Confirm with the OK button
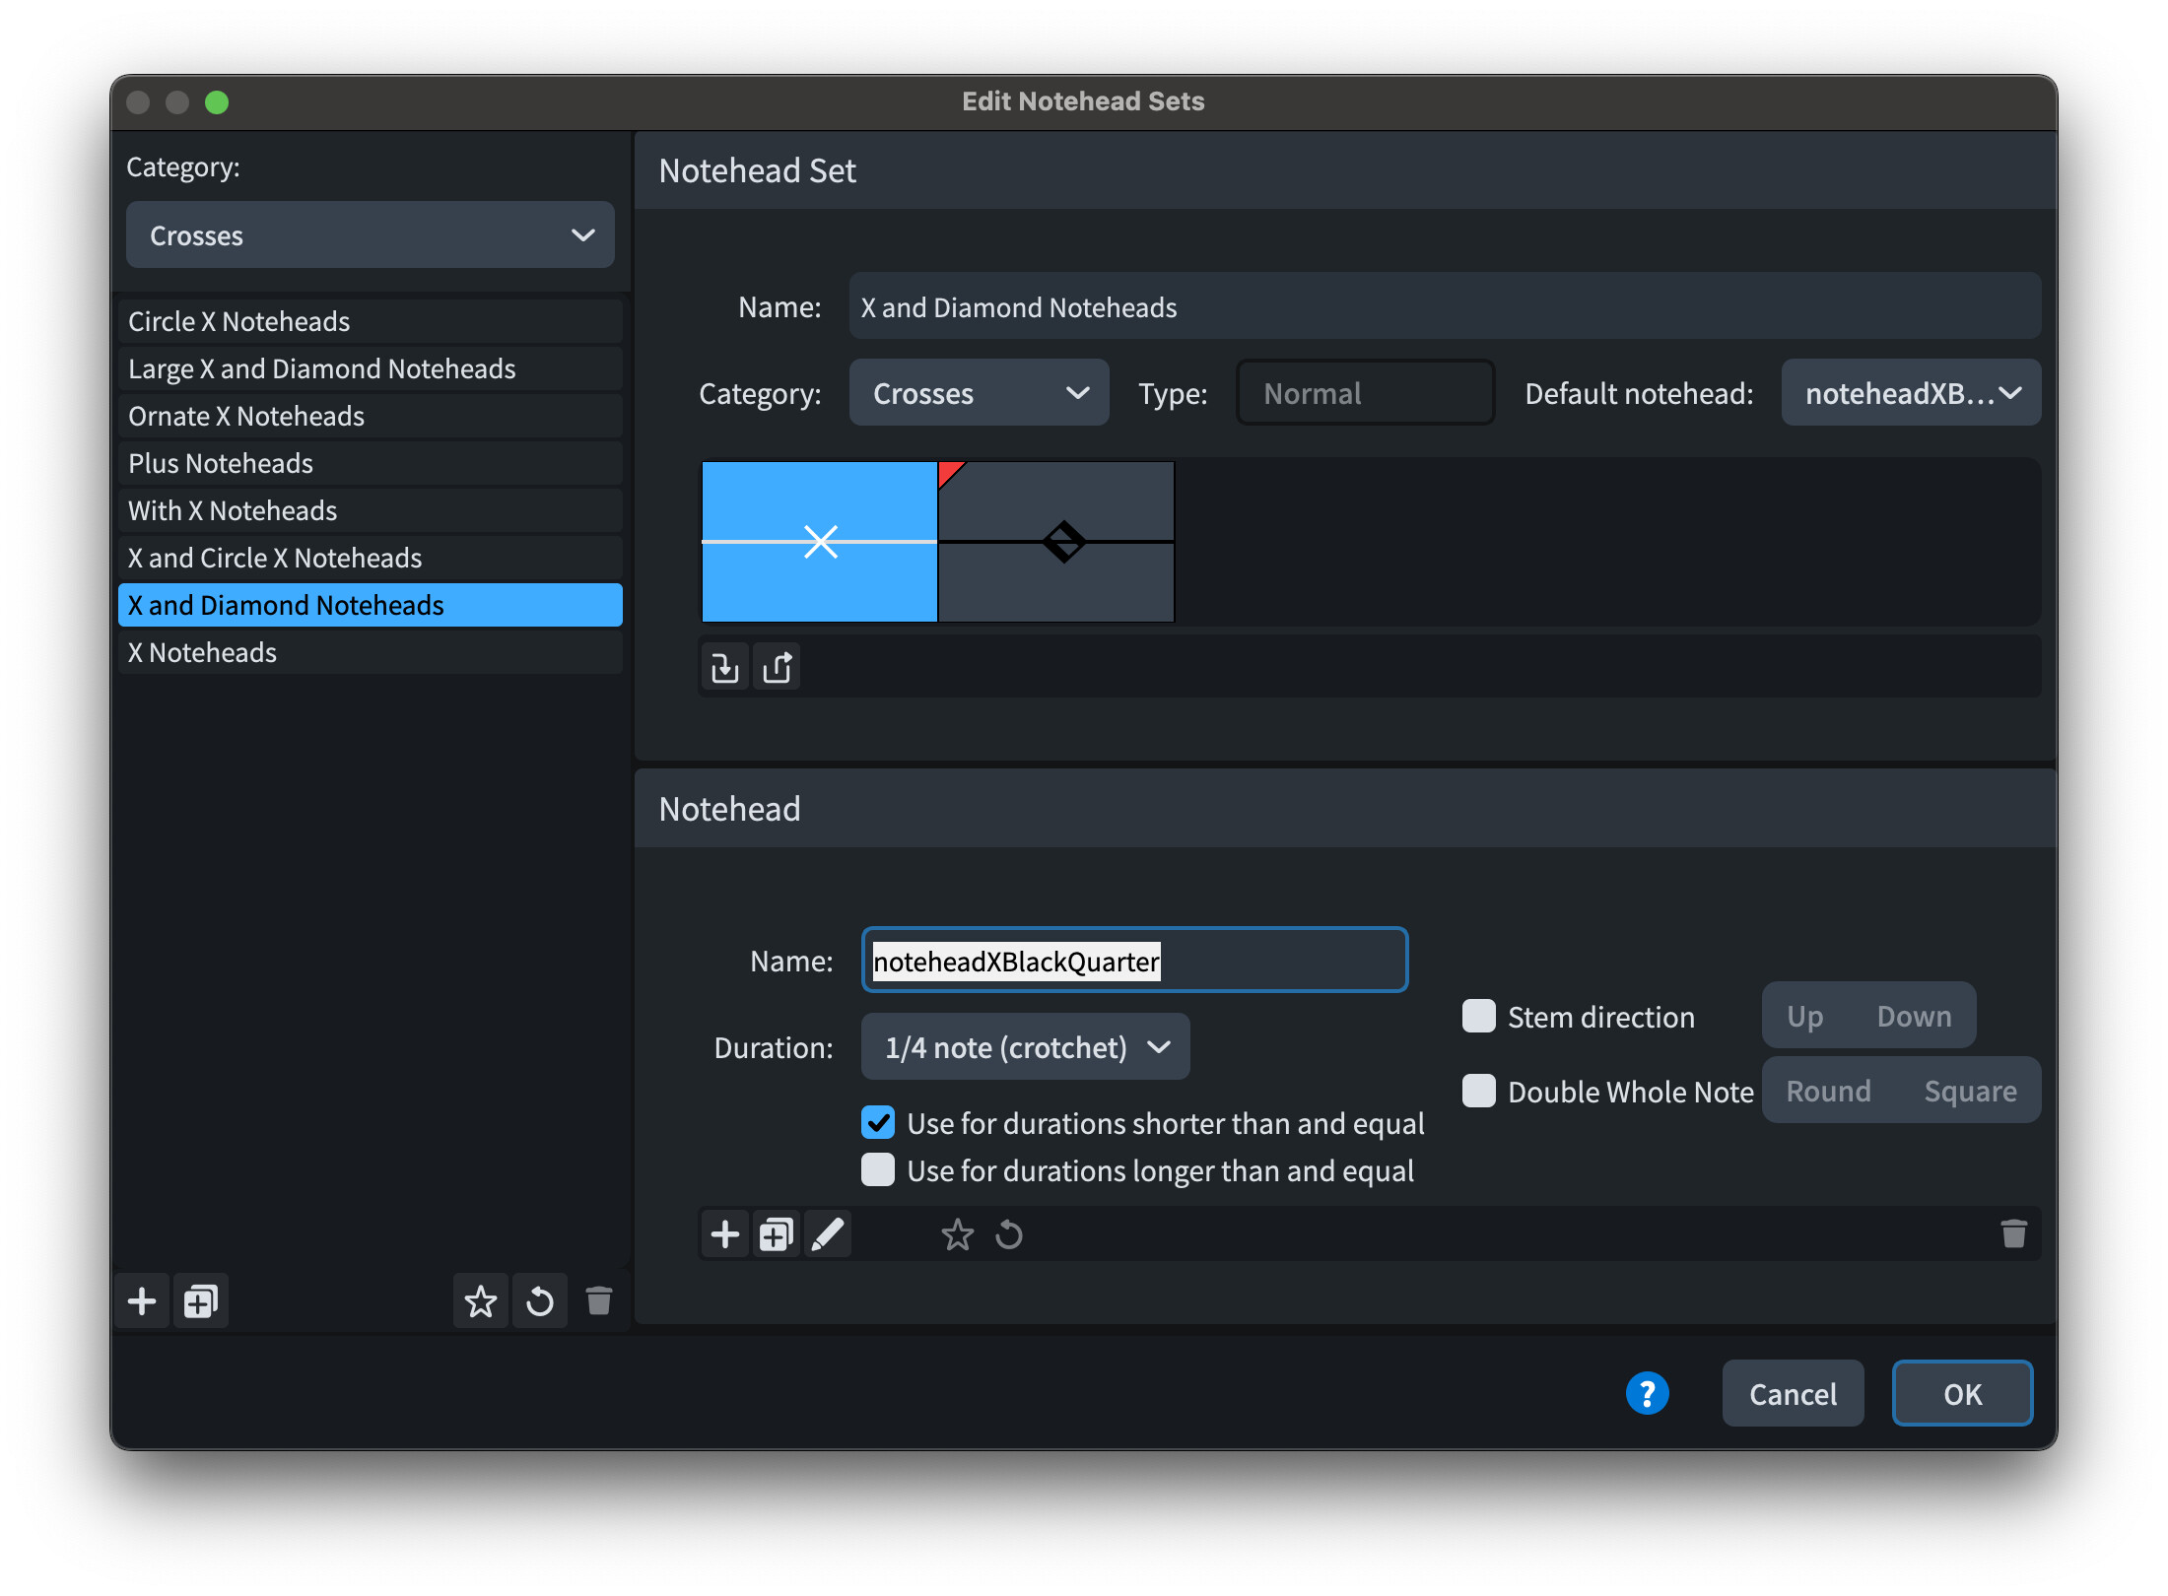Viewport: 2168px width, 1596px height. pos(1961,1393)
